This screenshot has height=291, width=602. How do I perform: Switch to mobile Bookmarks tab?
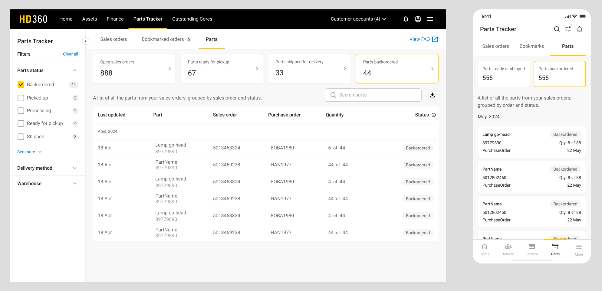(532, 46)
